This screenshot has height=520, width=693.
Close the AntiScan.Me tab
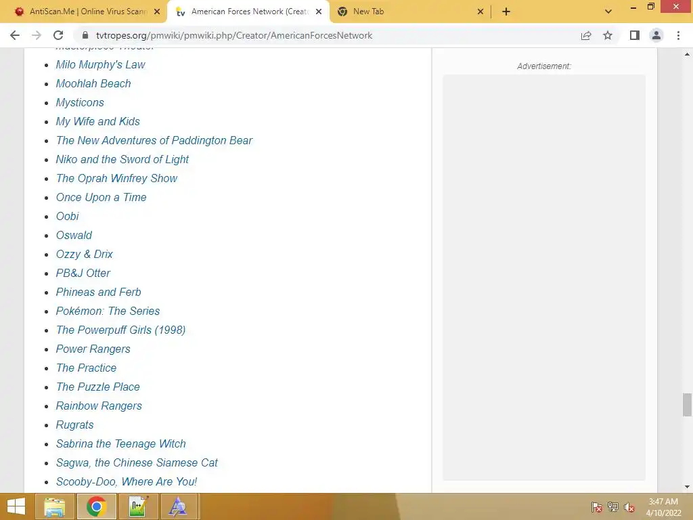tap(157, 12)
